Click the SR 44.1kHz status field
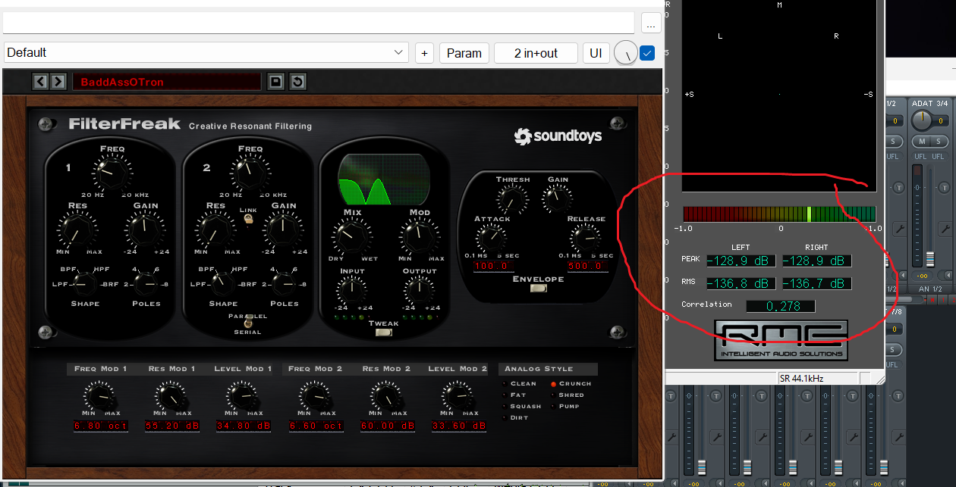This screenshot has height=487, width=956. (819, 378)
